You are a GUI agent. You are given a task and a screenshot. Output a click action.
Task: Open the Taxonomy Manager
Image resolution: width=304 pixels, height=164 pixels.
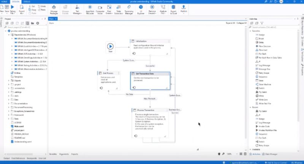tap(129, 10)
